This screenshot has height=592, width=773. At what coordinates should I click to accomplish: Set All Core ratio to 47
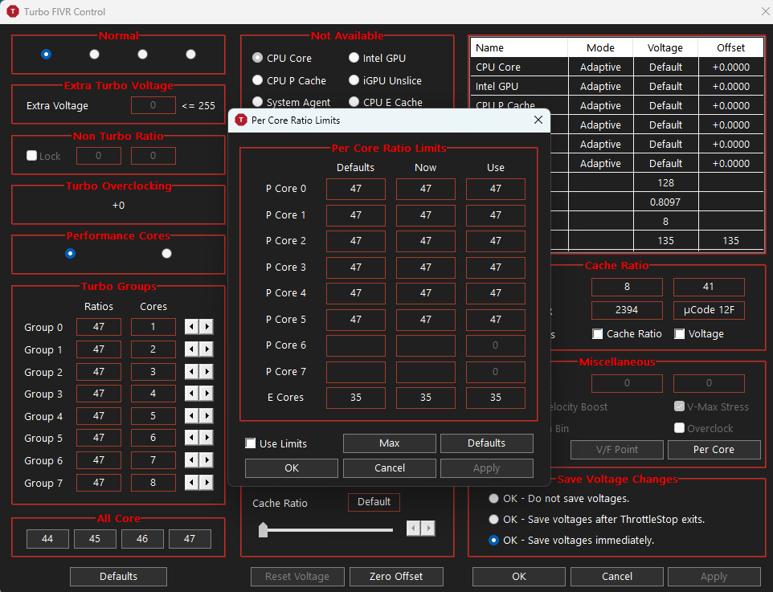pos(190,539)
